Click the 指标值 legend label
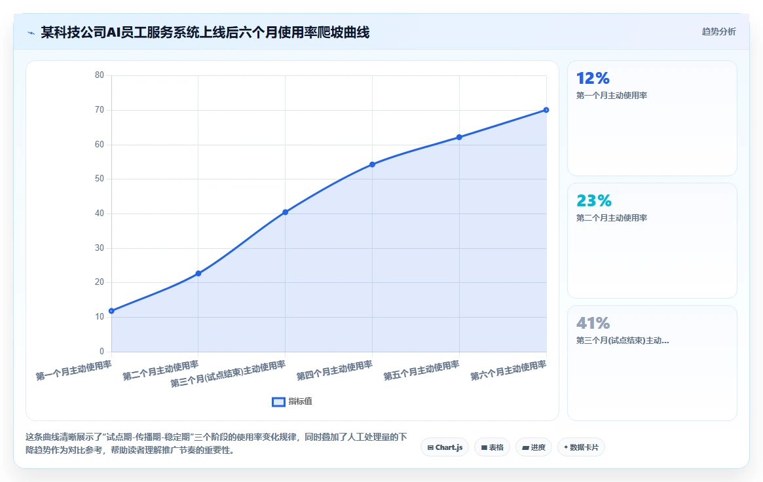The width and height of the screenshot is (763, 482). pyautogui.click(x=300, y=401)
